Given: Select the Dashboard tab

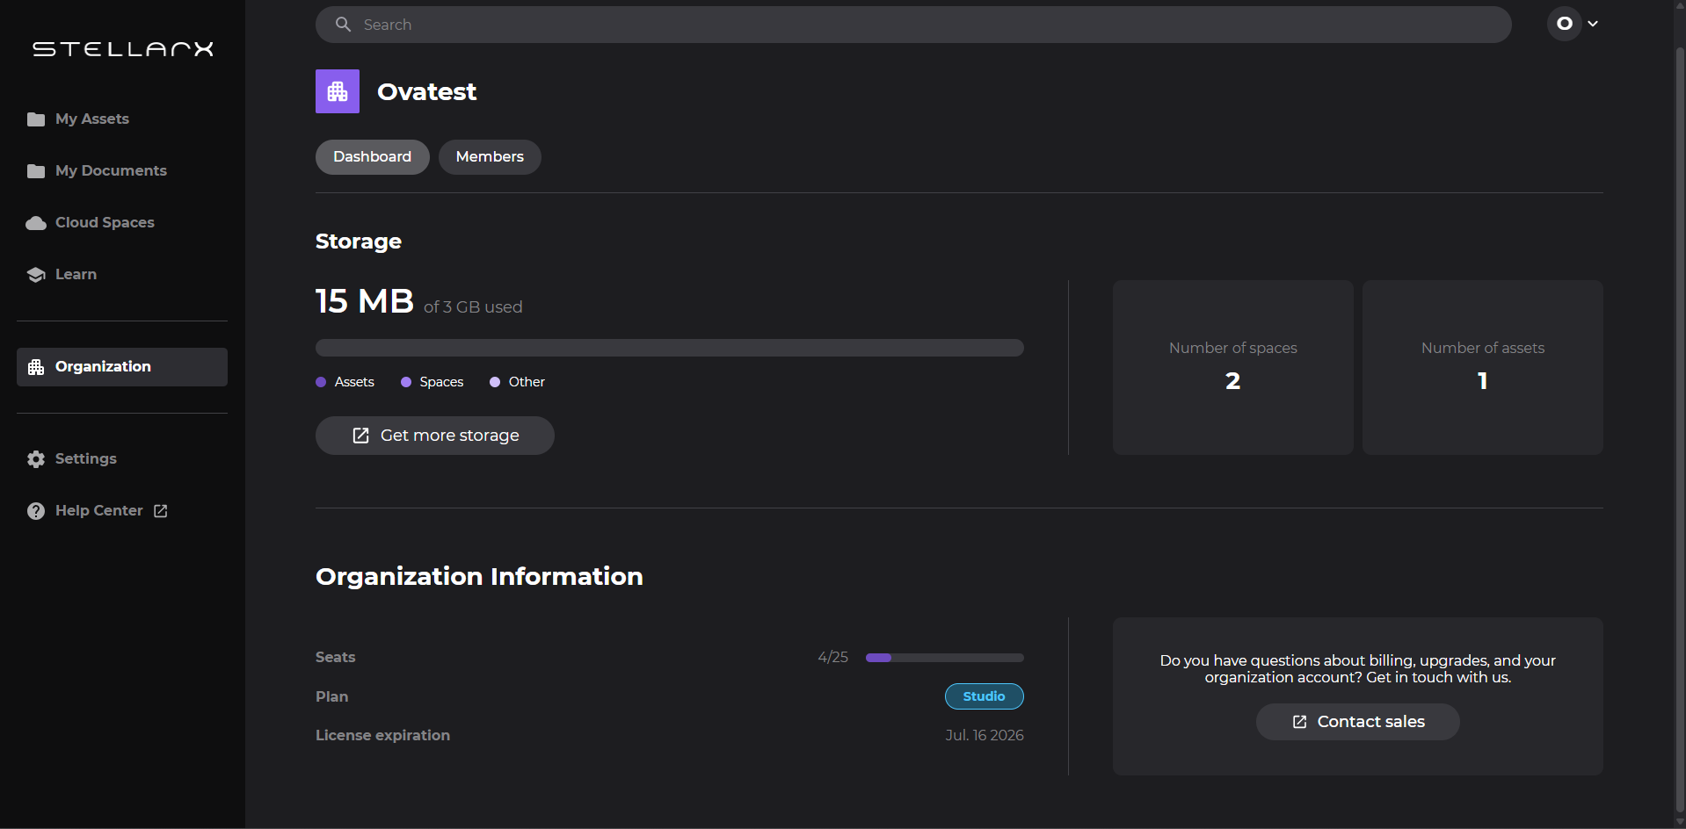Looking at the screenshot, I should pos(372,157).
